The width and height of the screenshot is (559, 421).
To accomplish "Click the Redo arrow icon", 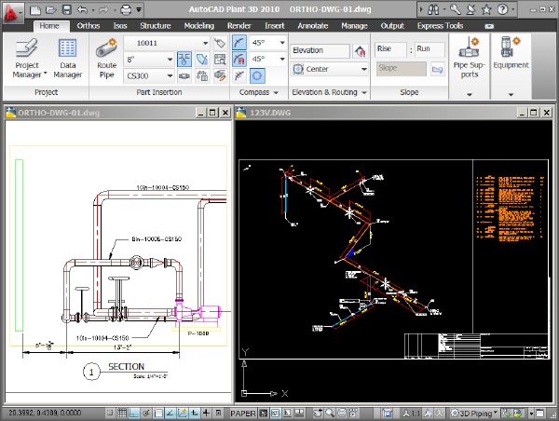I will coord(103,9).
